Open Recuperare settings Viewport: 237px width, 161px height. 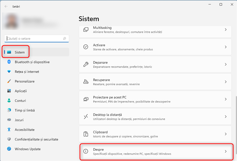coord(155,82)
